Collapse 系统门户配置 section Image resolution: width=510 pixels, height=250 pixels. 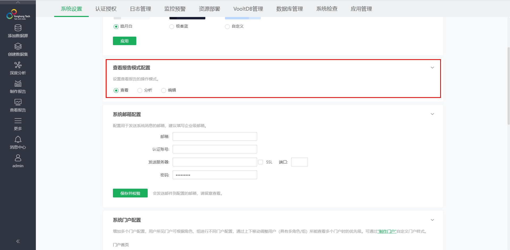pyautogui.click(x=432, y=220)
